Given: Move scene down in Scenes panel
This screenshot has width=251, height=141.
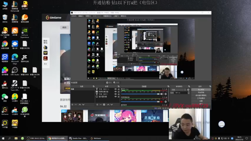Looking at the screenshot, I should [x=83, y=105].
